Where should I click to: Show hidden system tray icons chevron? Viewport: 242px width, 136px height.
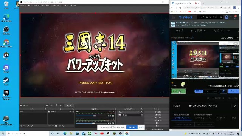point(204,133)
